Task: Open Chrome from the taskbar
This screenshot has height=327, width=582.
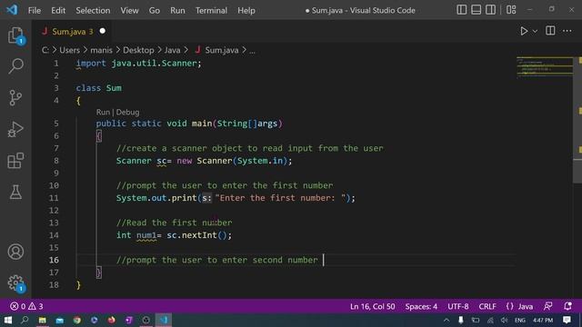Action: tap(76, 320)
